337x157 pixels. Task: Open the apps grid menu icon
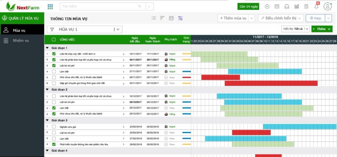(50, 6)
